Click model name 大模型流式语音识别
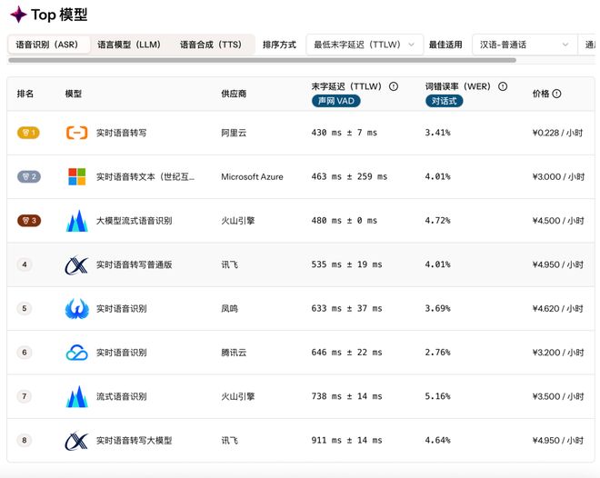The image size is (600, 478). 134,221
